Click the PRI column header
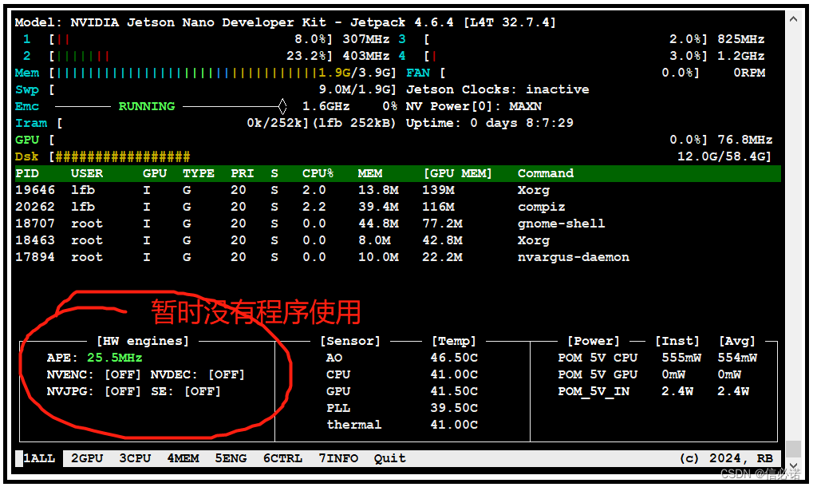Screen dimensions: 813x487 tap(242, 174)
